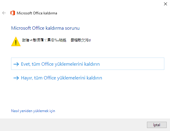Click the back arrow icon

pyautogui.click(x=4, y=13)
